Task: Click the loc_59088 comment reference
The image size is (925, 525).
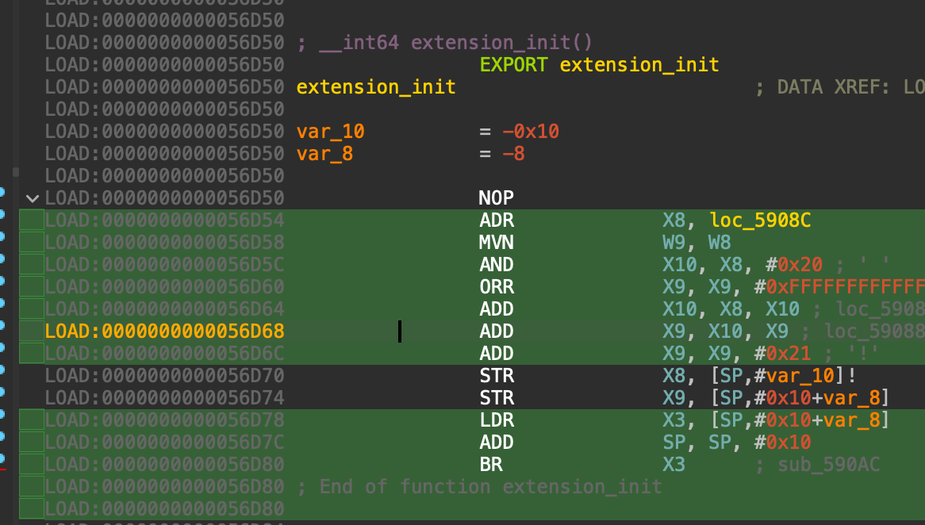Action: point(874,331)
